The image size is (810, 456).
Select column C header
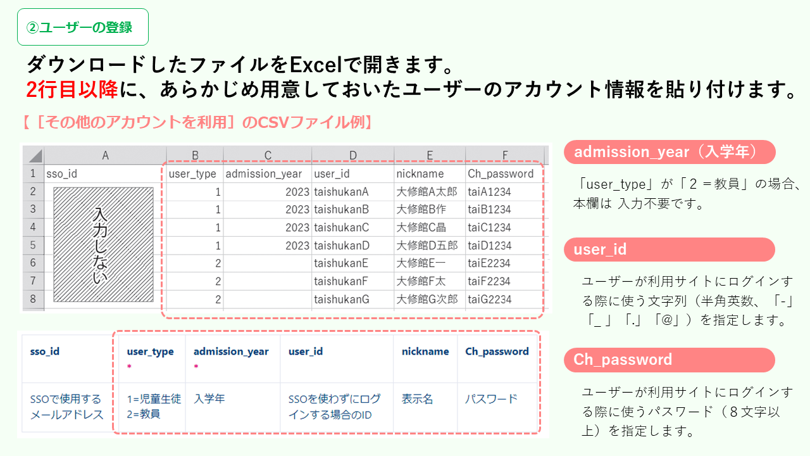(268, 156)
